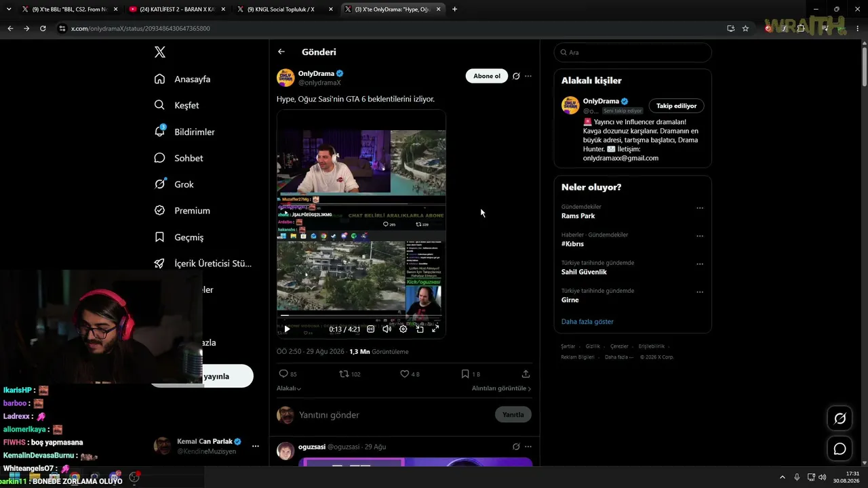
Task: Open the floating chat messages button
Action: pos(840,449)
